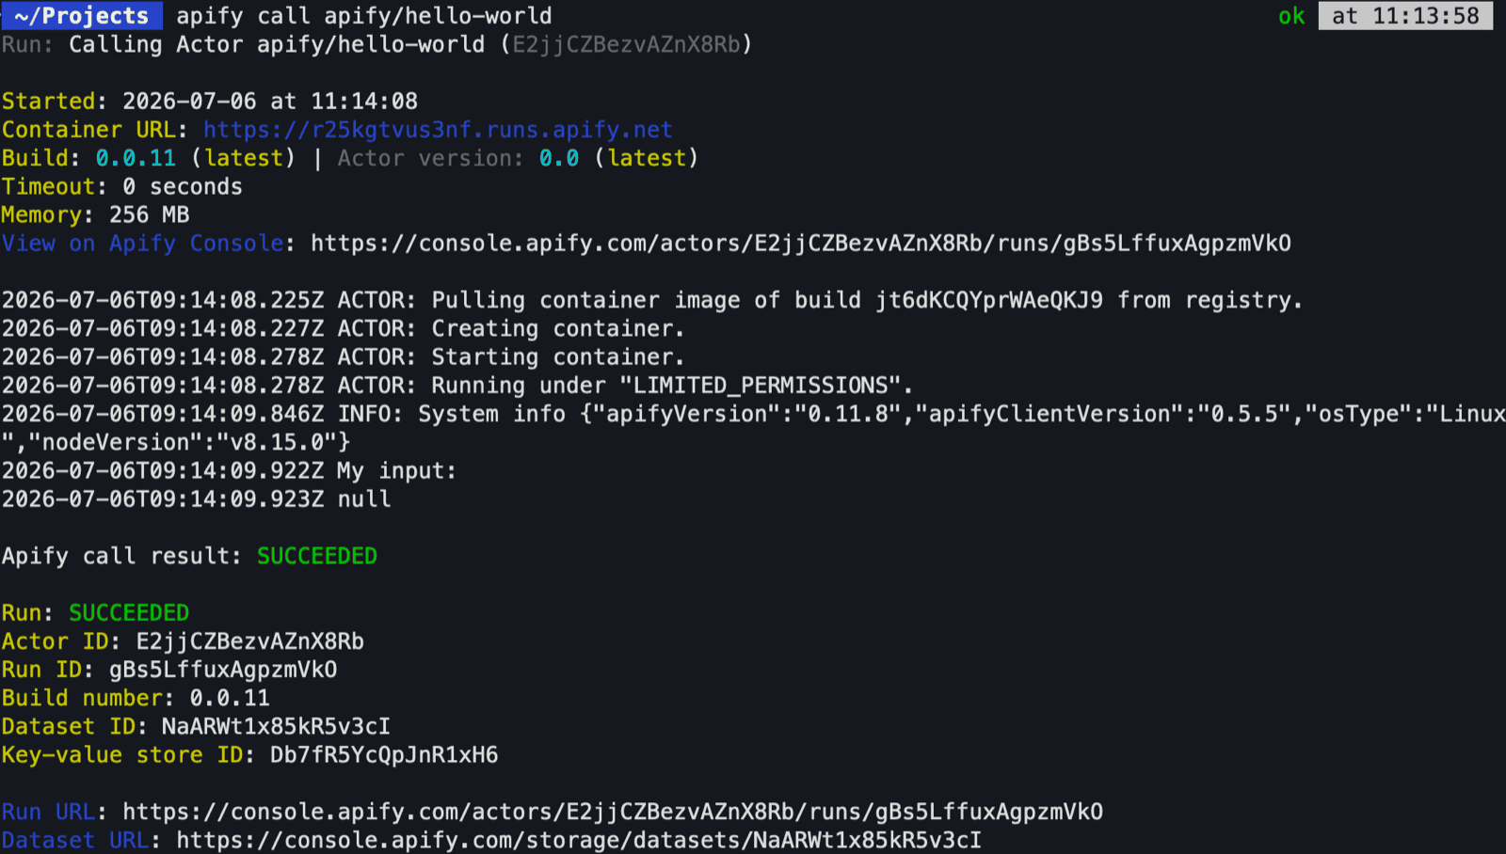The image size is (1506, 854).
Task: Click the Actor version 0.0 value
Action: pyautogui.click(x=559, y=158)
